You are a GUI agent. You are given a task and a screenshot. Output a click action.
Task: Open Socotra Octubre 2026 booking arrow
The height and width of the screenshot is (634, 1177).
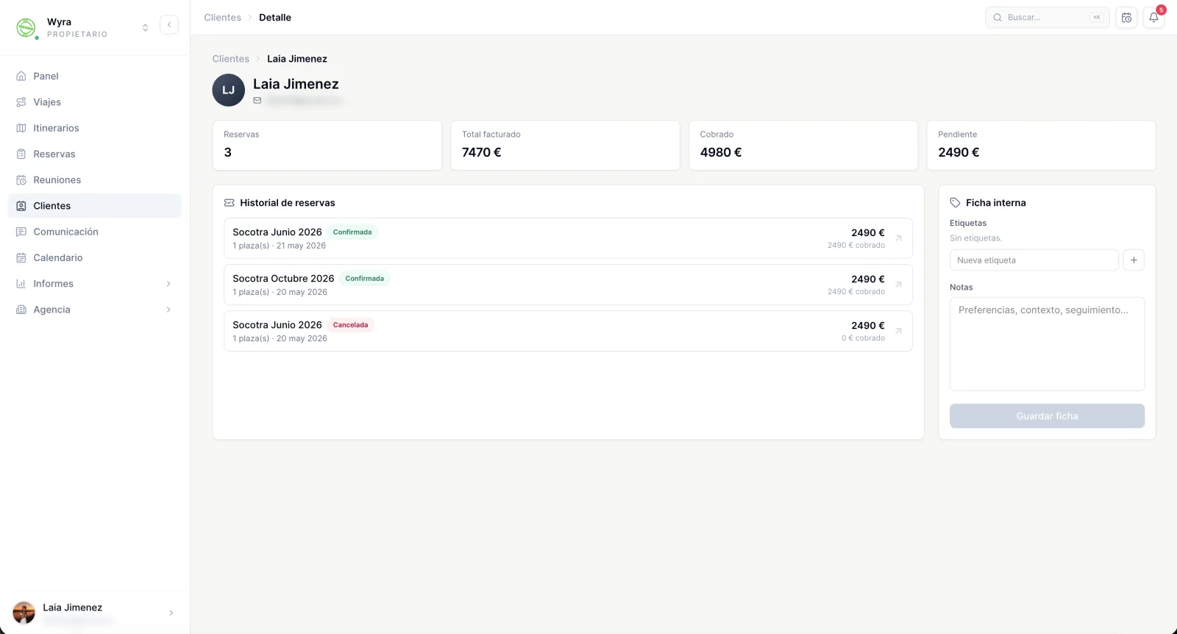(898, 285)
